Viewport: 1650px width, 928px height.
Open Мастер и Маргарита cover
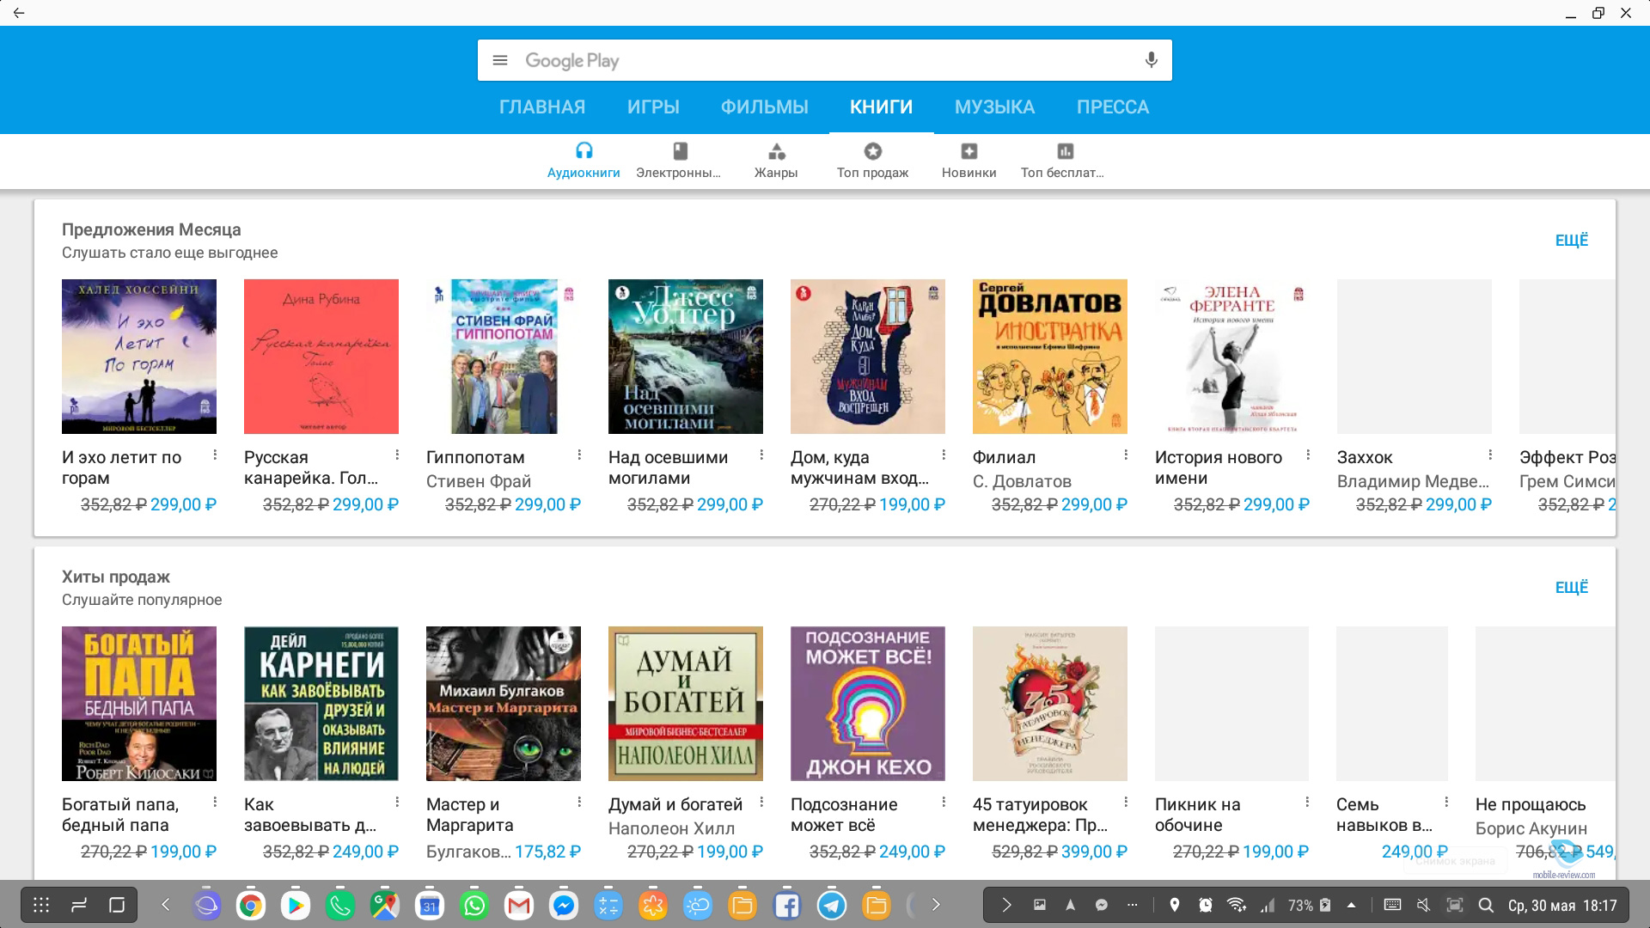[504, 704]
